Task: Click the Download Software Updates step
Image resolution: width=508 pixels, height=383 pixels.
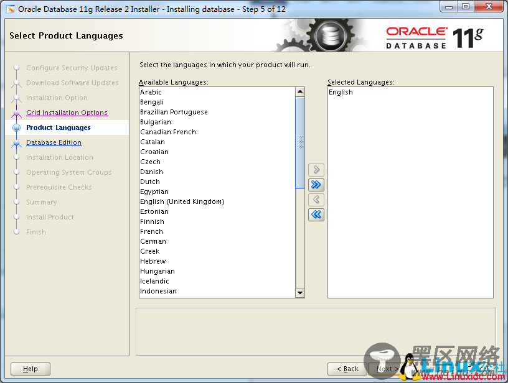Action: coord(72,83)
